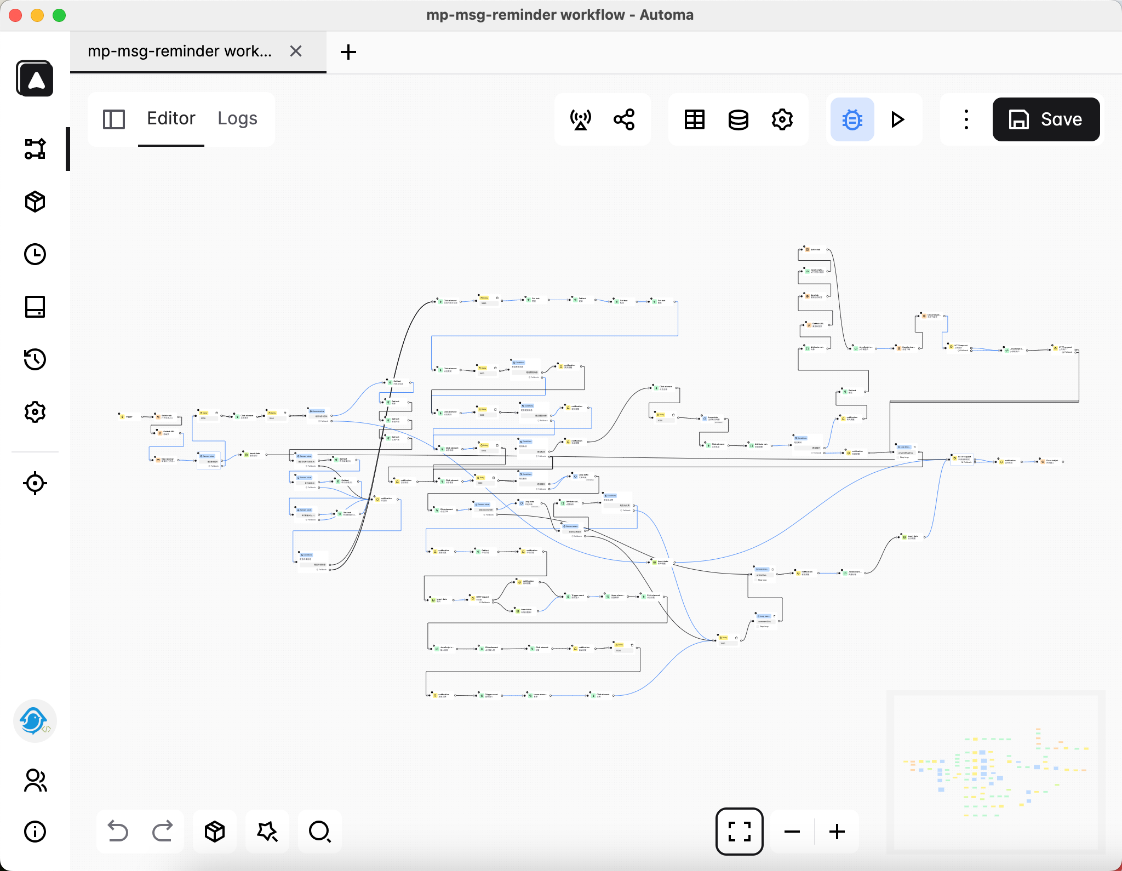This screenshot has width=1122, height=871.
Task: Open the Packages cube sidebar icon
Action: pyautogui.click(x=35, y=202)
